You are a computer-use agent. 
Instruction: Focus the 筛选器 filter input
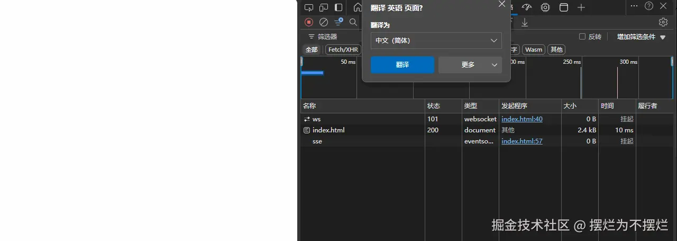tap(328, 37)
